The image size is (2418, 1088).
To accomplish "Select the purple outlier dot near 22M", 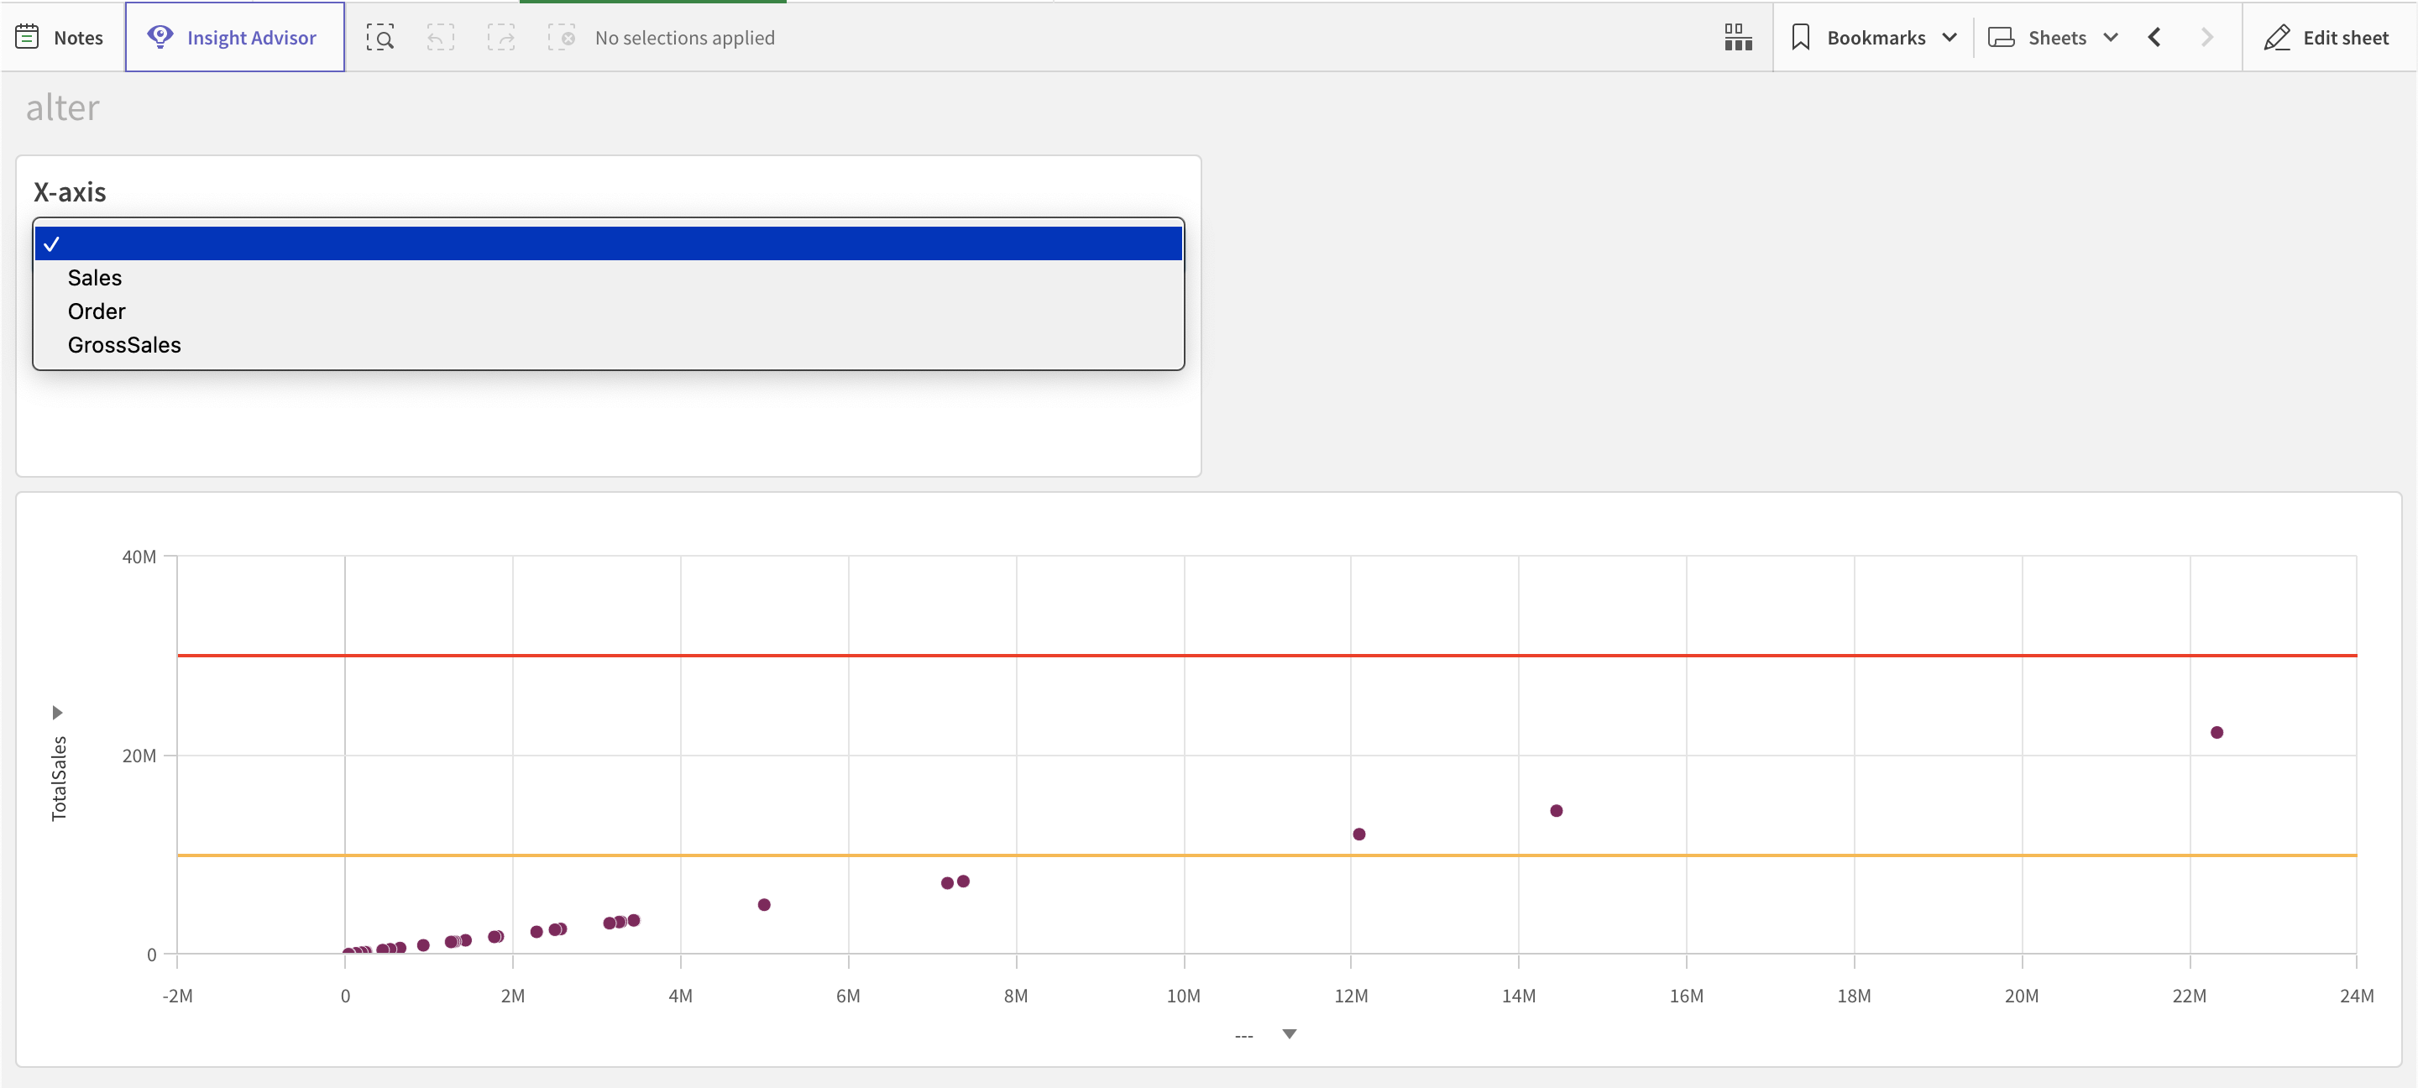I will coord(2217,732).
